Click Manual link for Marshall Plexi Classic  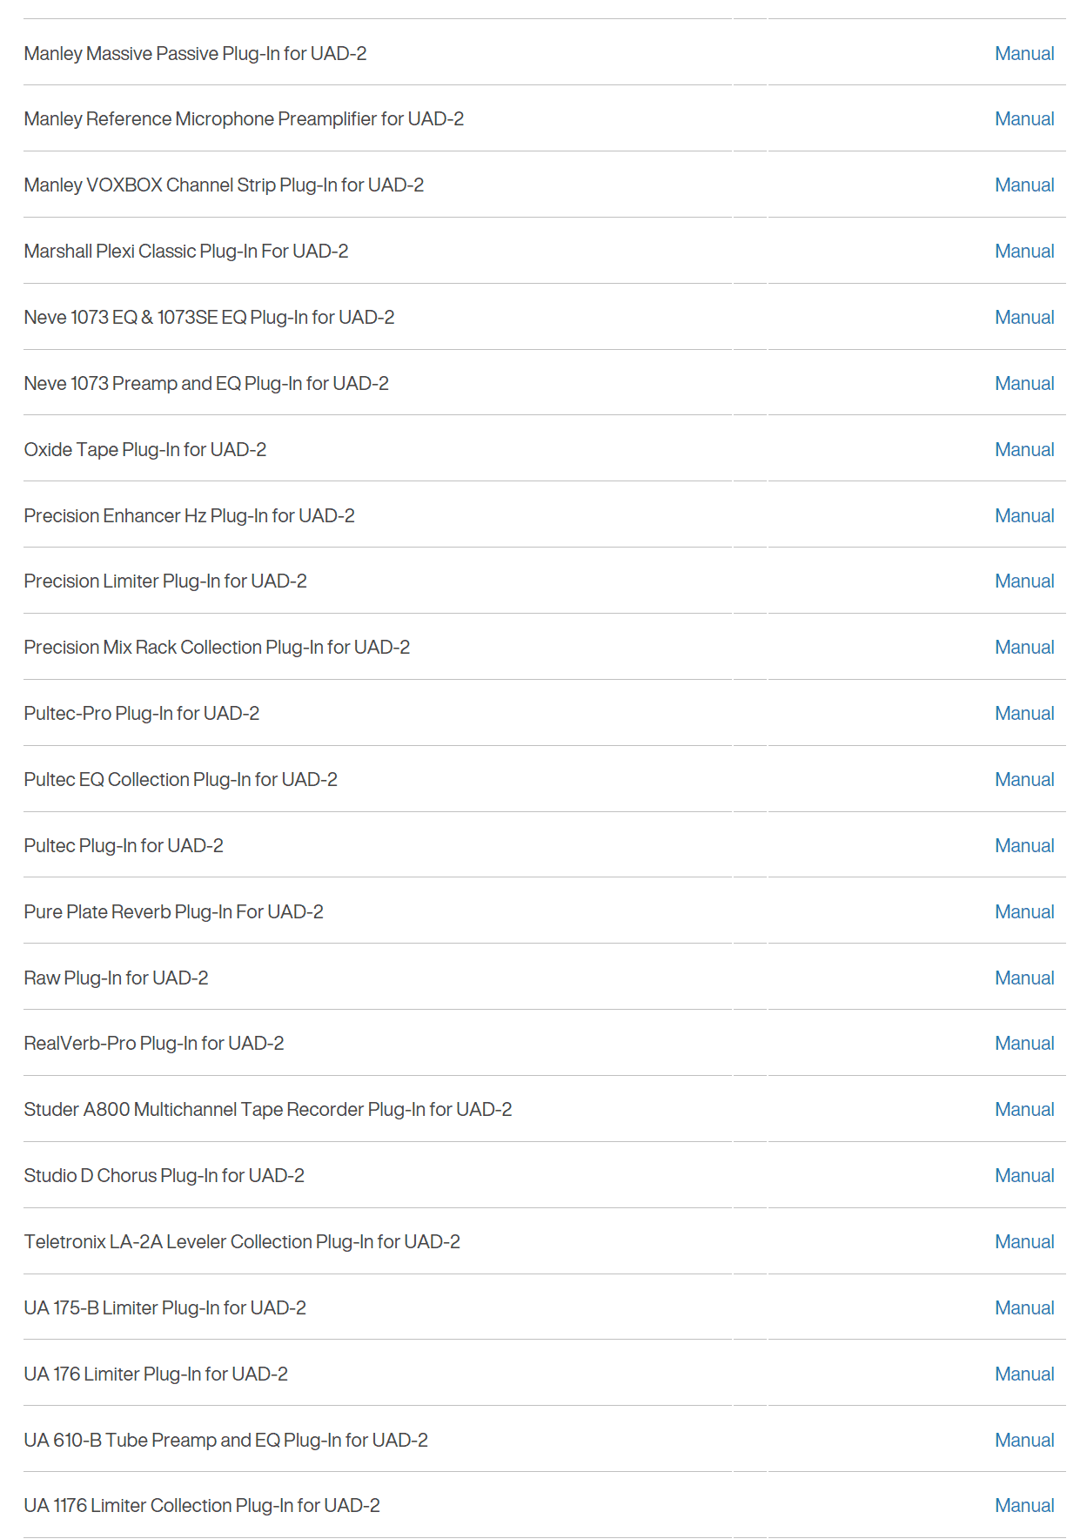(x=1024, y=251)
